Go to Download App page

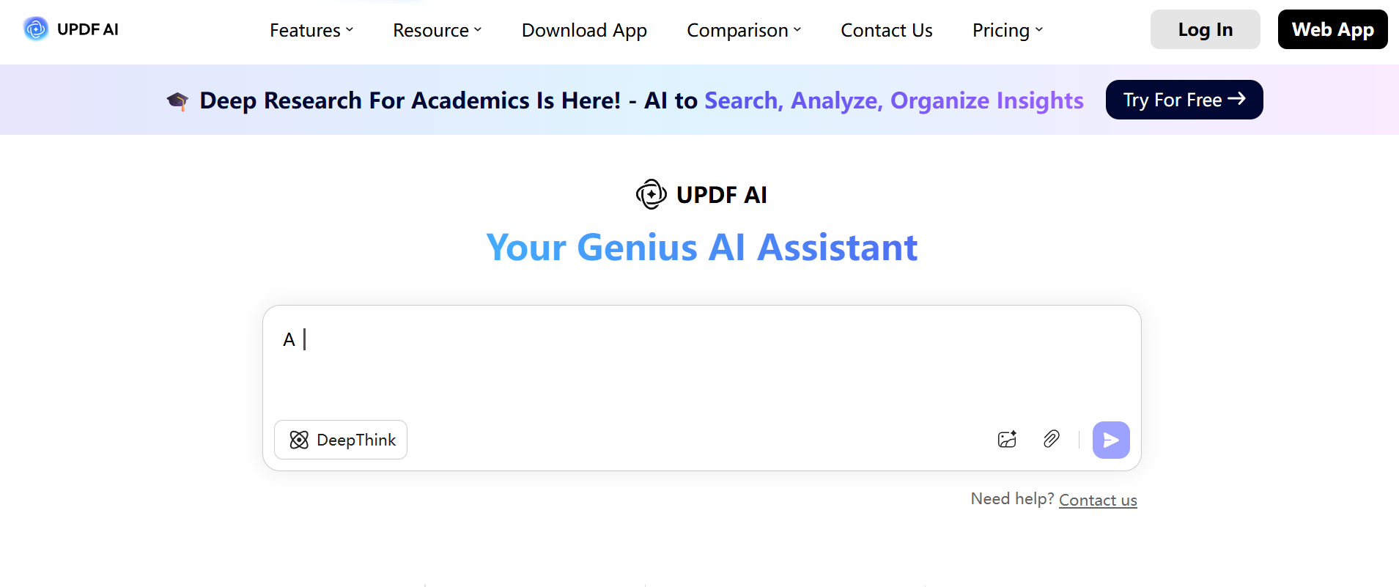point(584,30)
